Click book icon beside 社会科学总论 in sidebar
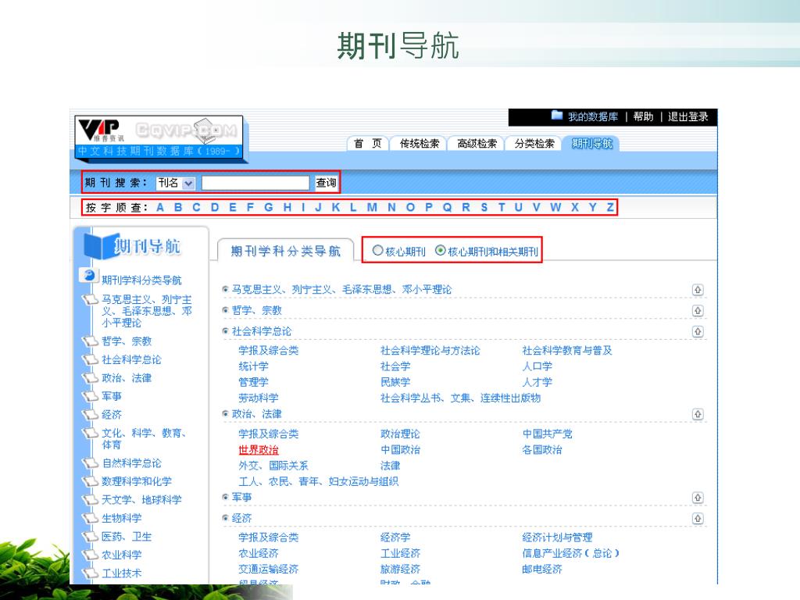This screenshot has width=800, height=600. point(91,359)
